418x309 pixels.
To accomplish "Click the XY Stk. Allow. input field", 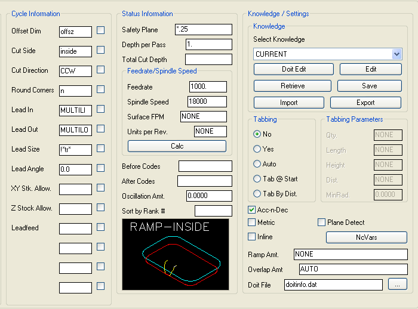I will (x=75, y=189).
